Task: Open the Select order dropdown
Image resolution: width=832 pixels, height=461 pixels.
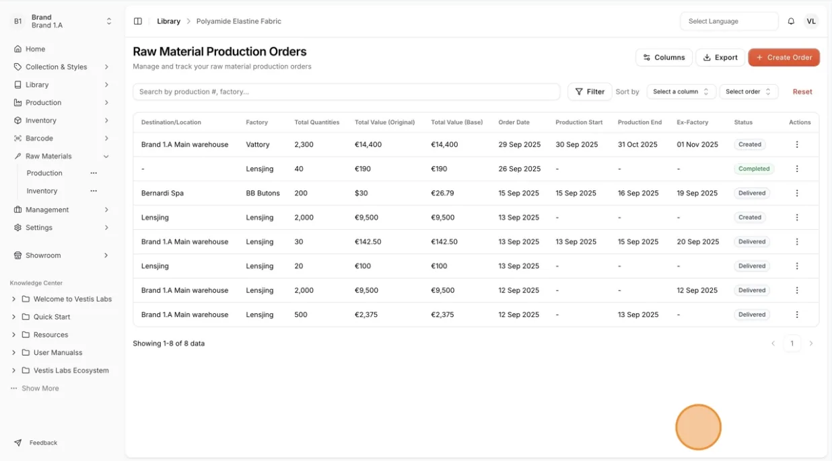Action: point(749,91)
